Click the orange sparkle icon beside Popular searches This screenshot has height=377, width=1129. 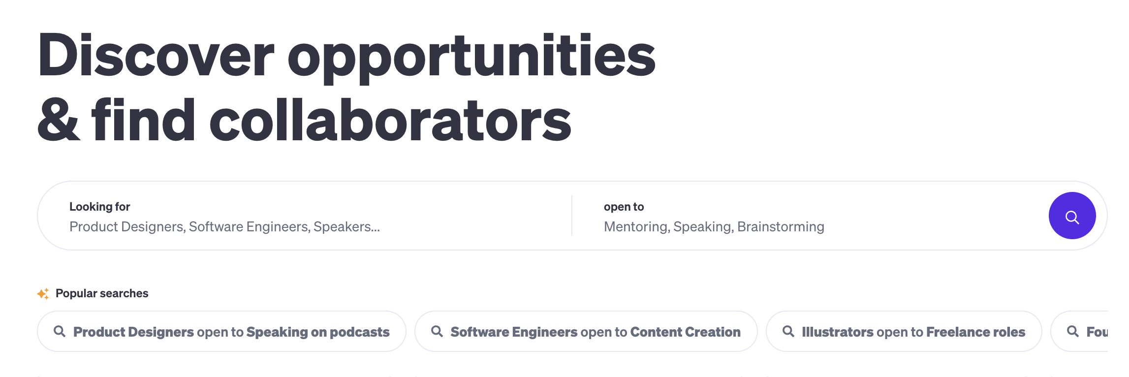tap(43, 294)
